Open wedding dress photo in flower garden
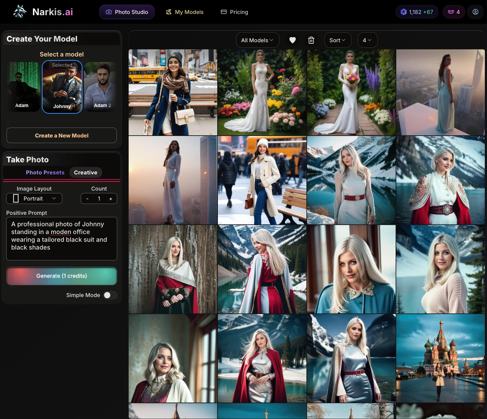 click(x=262, y=92)
